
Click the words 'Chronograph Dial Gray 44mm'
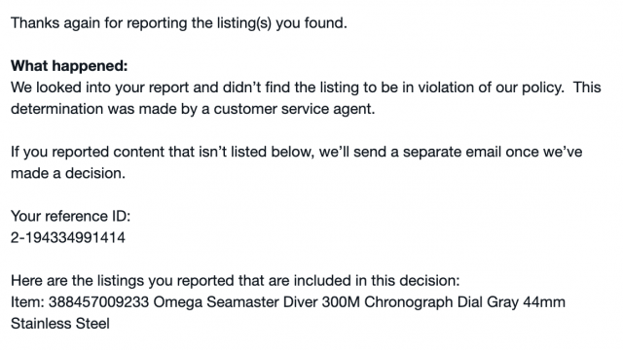[x=464, y=302]
